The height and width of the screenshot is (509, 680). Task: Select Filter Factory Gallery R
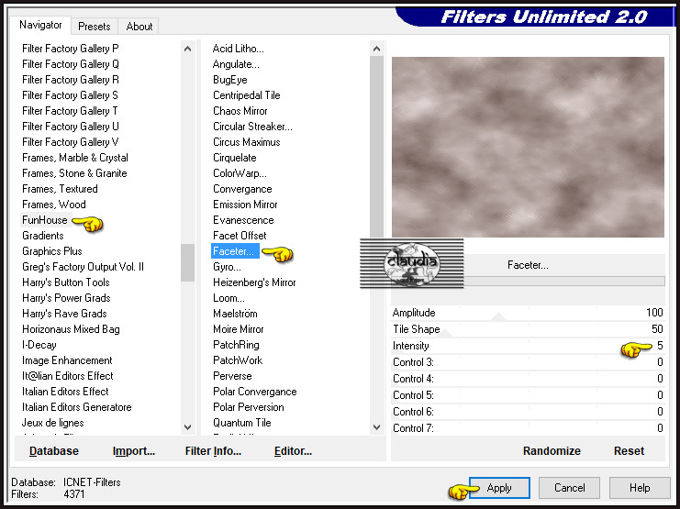71,80
